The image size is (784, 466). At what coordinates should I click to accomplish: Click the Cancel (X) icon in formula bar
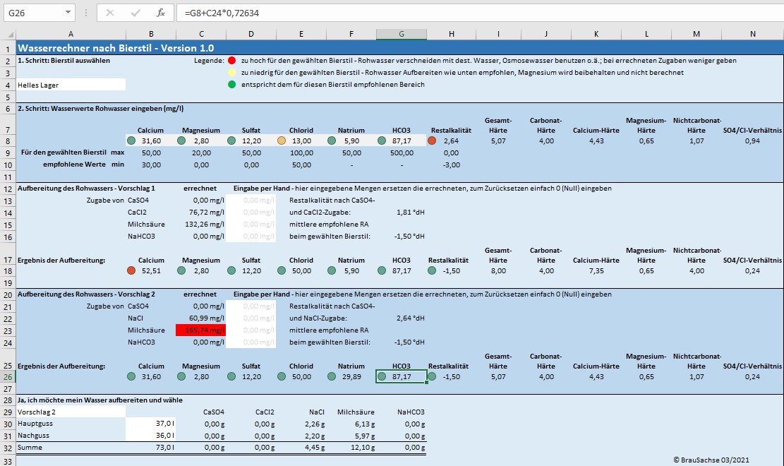110,13
